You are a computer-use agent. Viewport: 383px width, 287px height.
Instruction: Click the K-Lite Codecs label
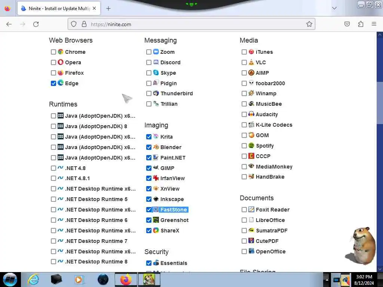(274, 125)
